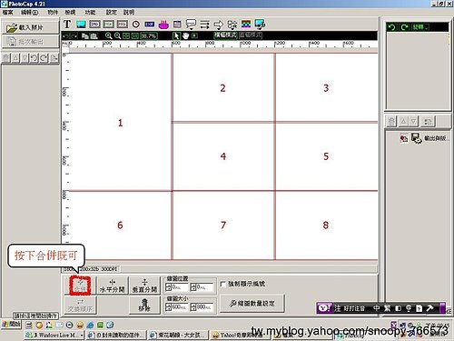Switch to 直幅模式 portrait mode
This screenshot has height=341, width=454.
tap(251, 35)
